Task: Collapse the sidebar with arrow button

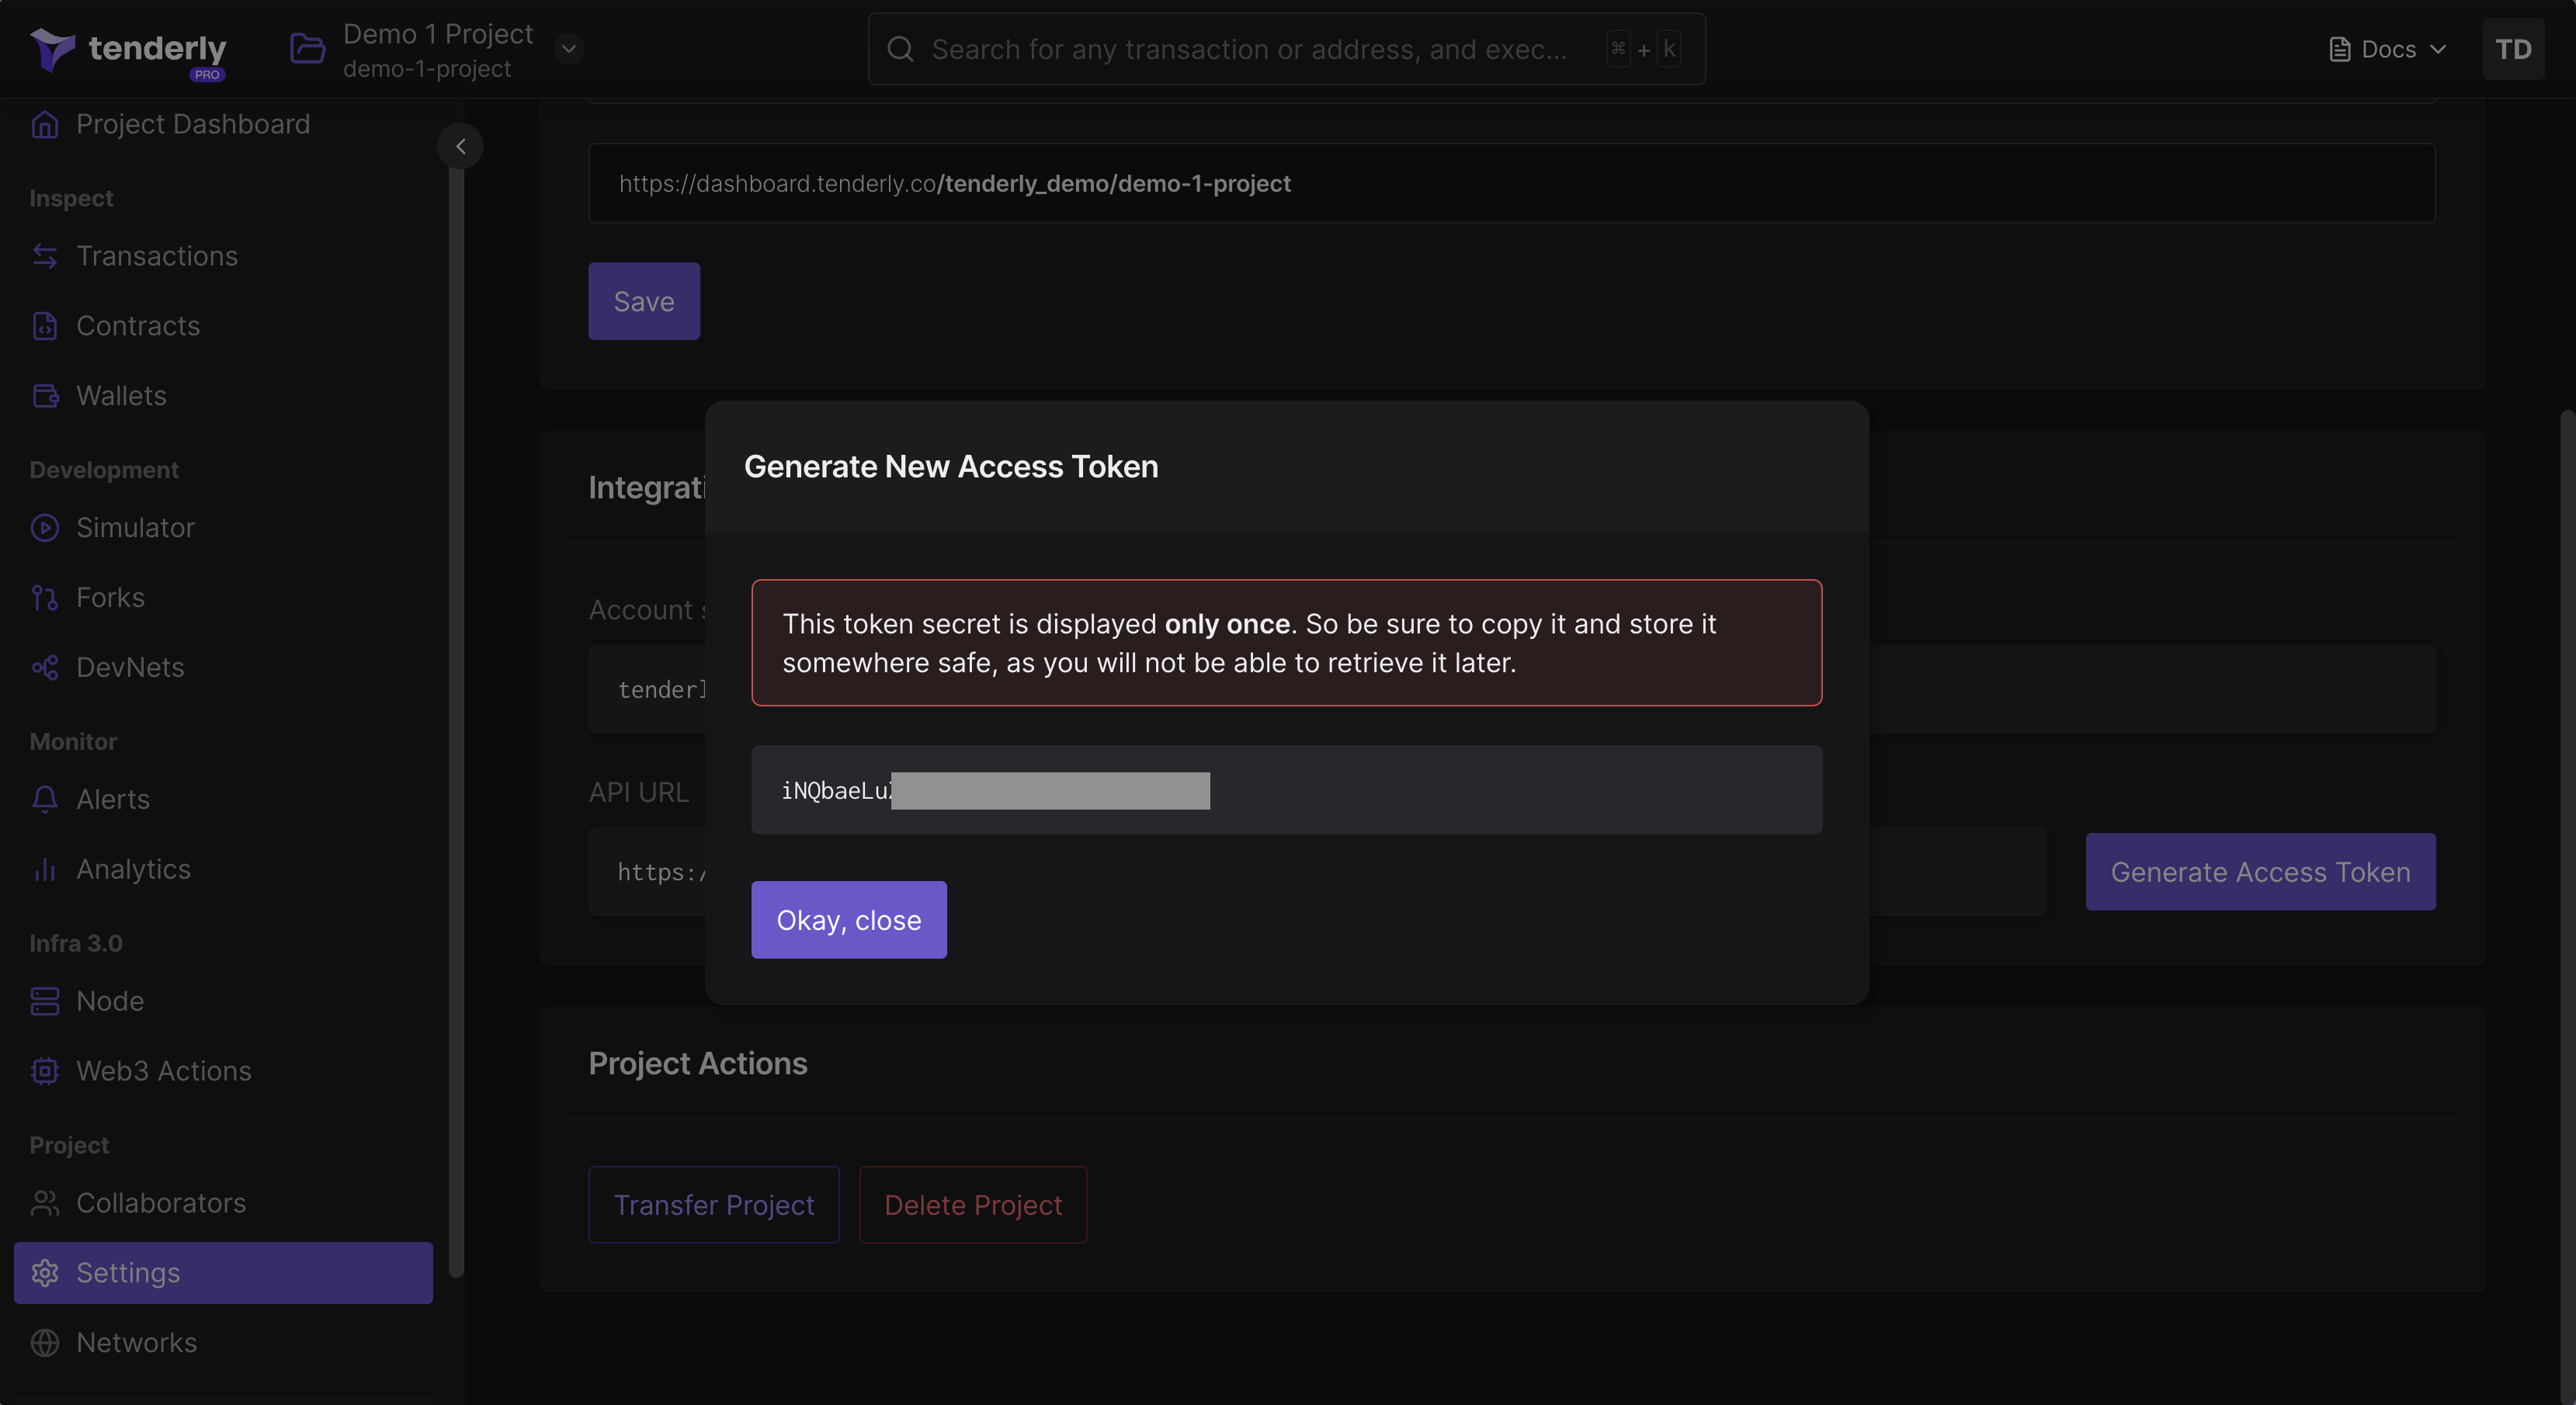Action: coord(460,146)
